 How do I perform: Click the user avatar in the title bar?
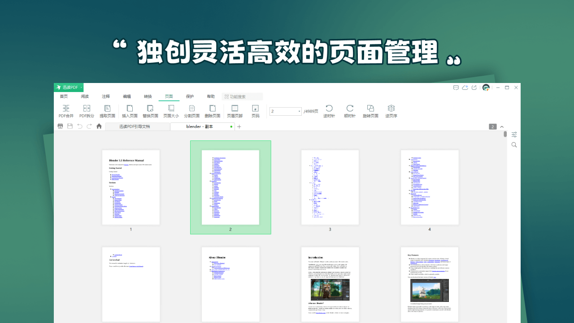click(x=486, y=87)
